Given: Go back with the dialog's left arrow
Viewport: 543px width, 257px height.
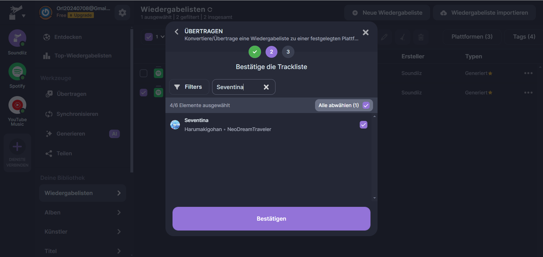Looking at the screenshot, I should (x=176, y=32).
